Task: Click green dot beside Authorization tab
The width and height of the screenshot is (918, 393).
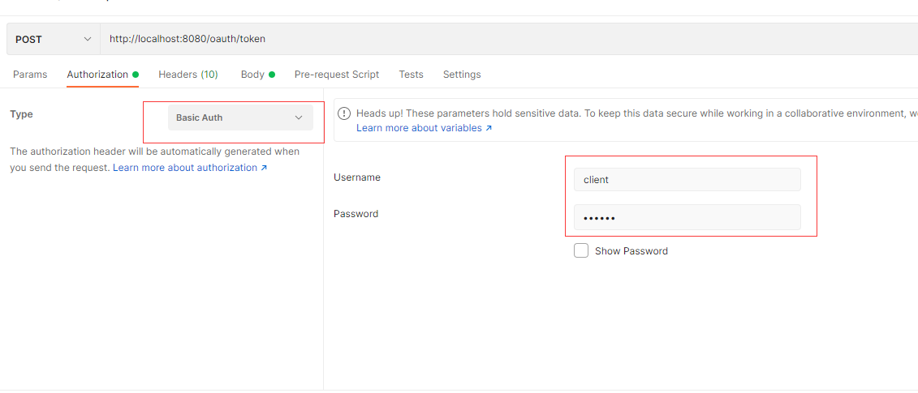Action: click(x=136, y=75)
